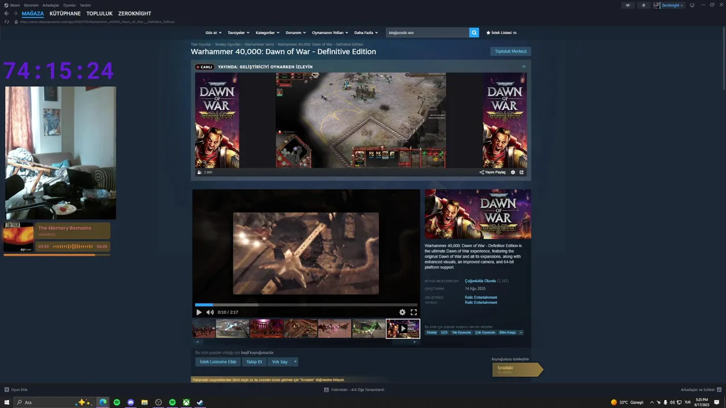Expand the Donanım dropdown
726x408 pixels.
tap(296, 33)
